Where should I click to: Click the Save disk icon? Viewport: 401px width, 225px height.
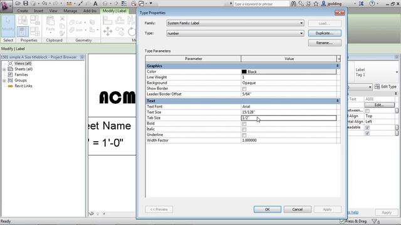[26, 3]
